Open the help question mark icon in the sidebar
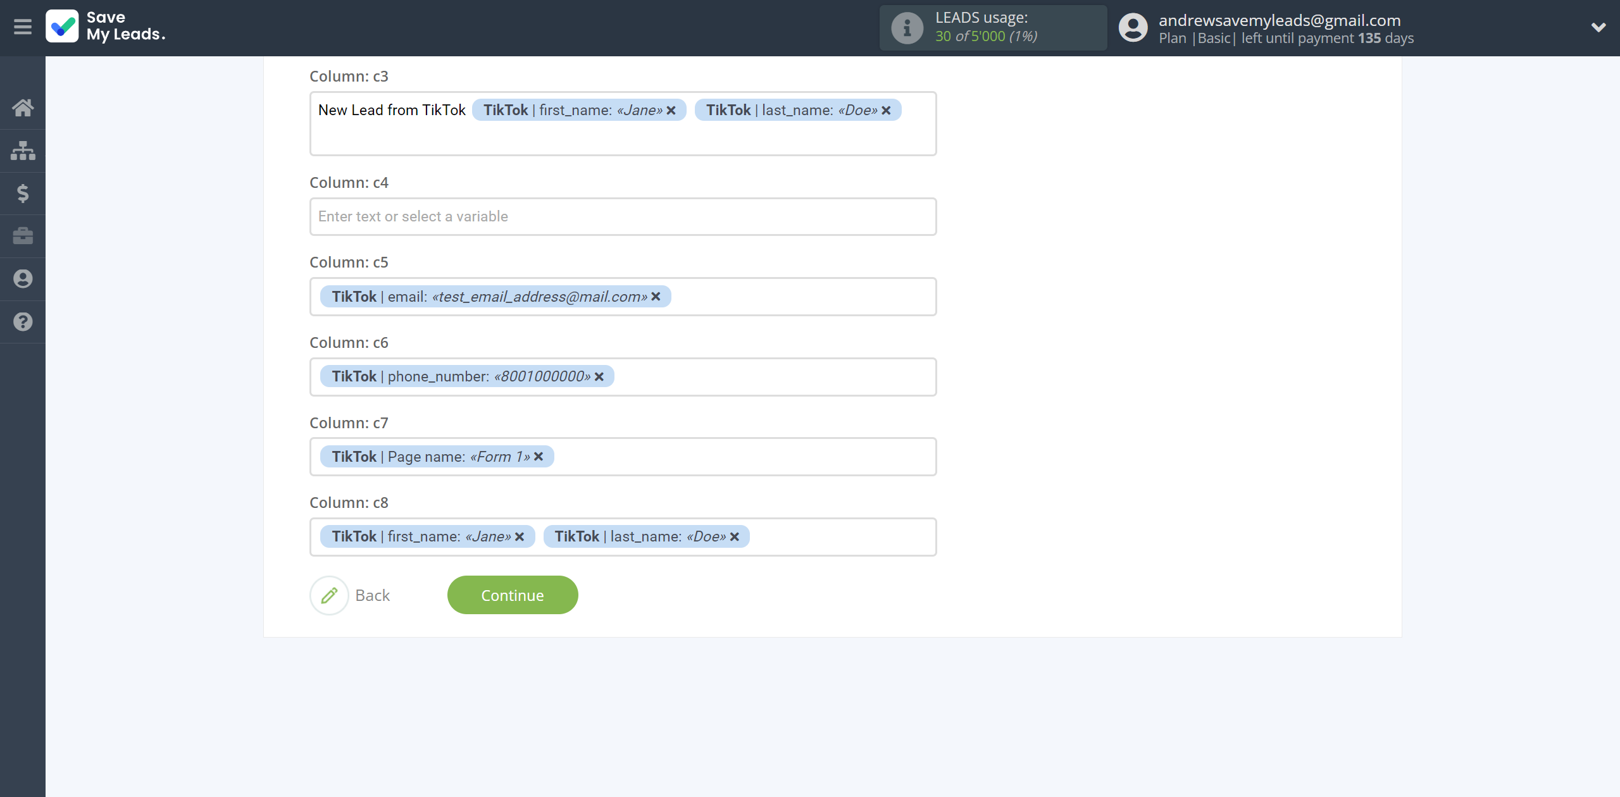This screenshot has height=797, width=1620. [23, 322]
